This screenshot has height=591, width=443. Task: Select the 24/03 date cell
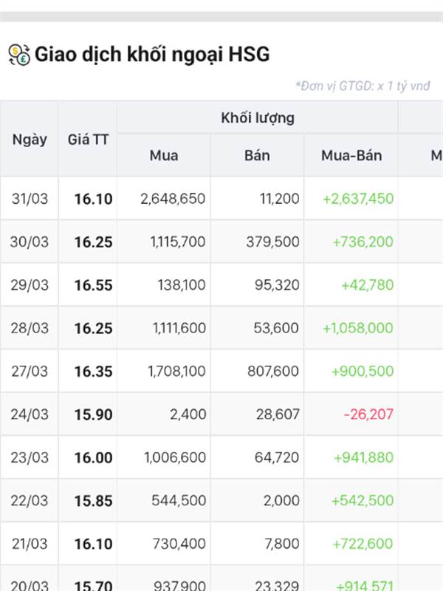(30, 414)
